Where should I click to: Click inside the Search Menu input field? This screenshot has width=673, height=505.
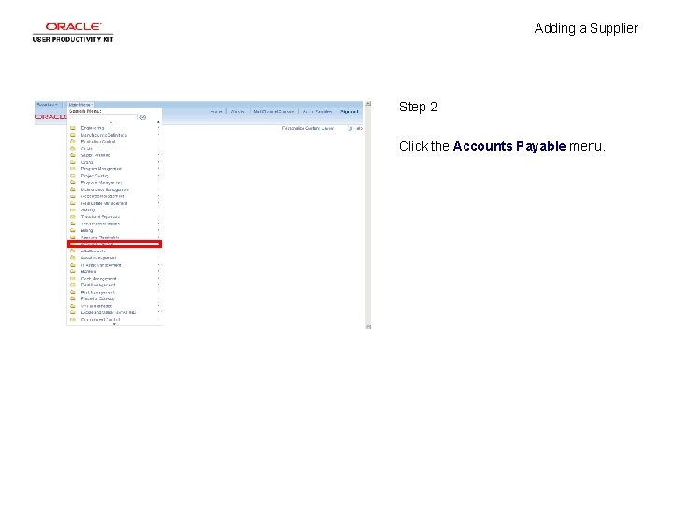pyautogui.click(x=104, y=117)
